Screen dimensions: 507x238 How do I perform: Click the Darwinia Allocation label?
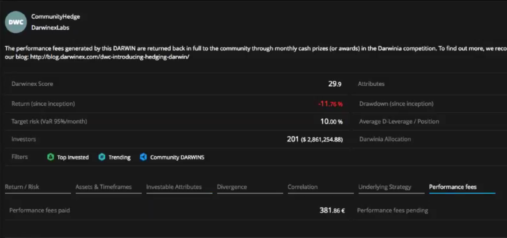pos(385,139)
